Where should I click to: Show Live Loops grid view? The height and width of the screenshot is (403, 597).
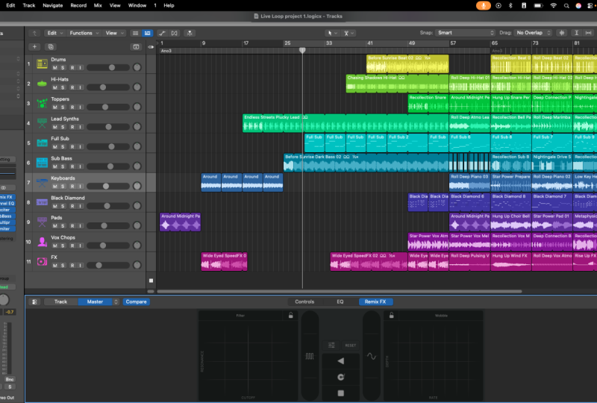coord(135,33)
